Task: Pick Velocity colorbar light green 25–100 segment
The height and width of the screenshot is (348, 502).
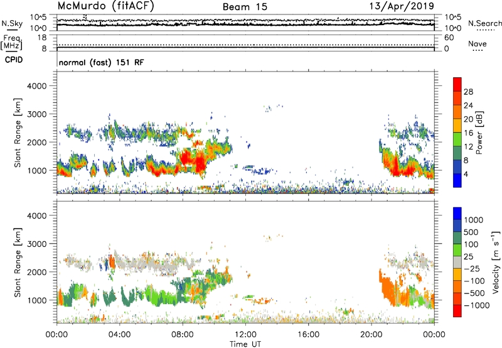Action: [x=457, y=250]
